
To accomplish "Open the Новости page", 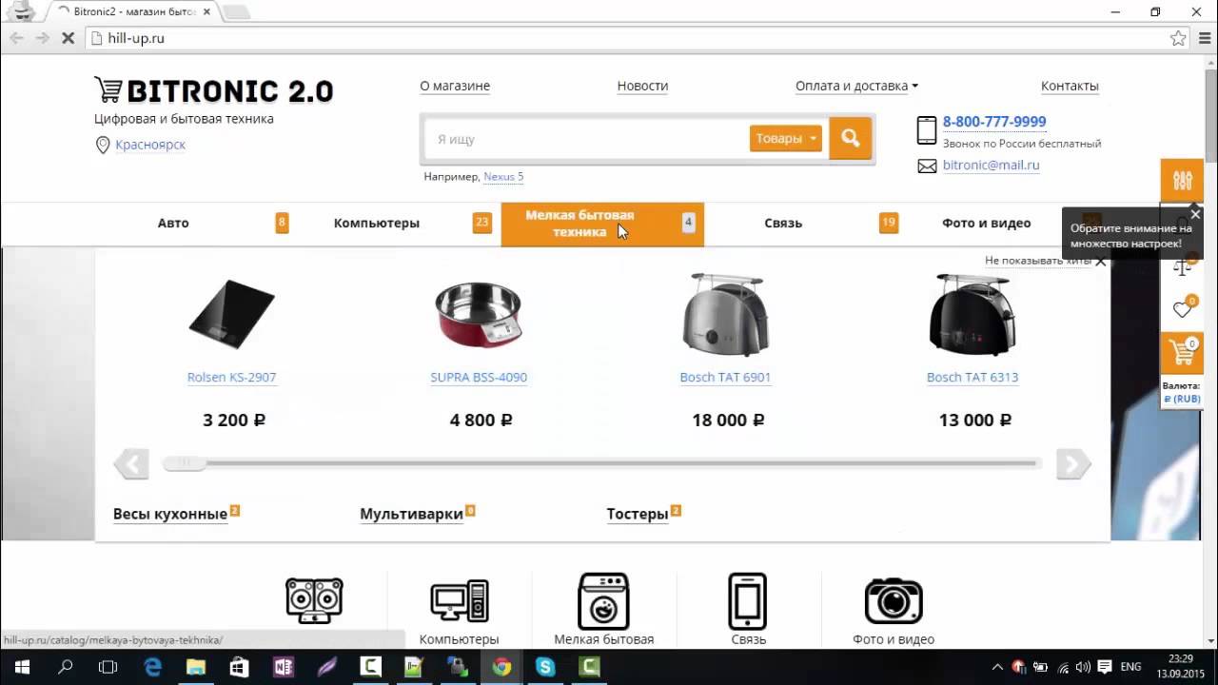I will pyautogui.click(x=642, y=86).
